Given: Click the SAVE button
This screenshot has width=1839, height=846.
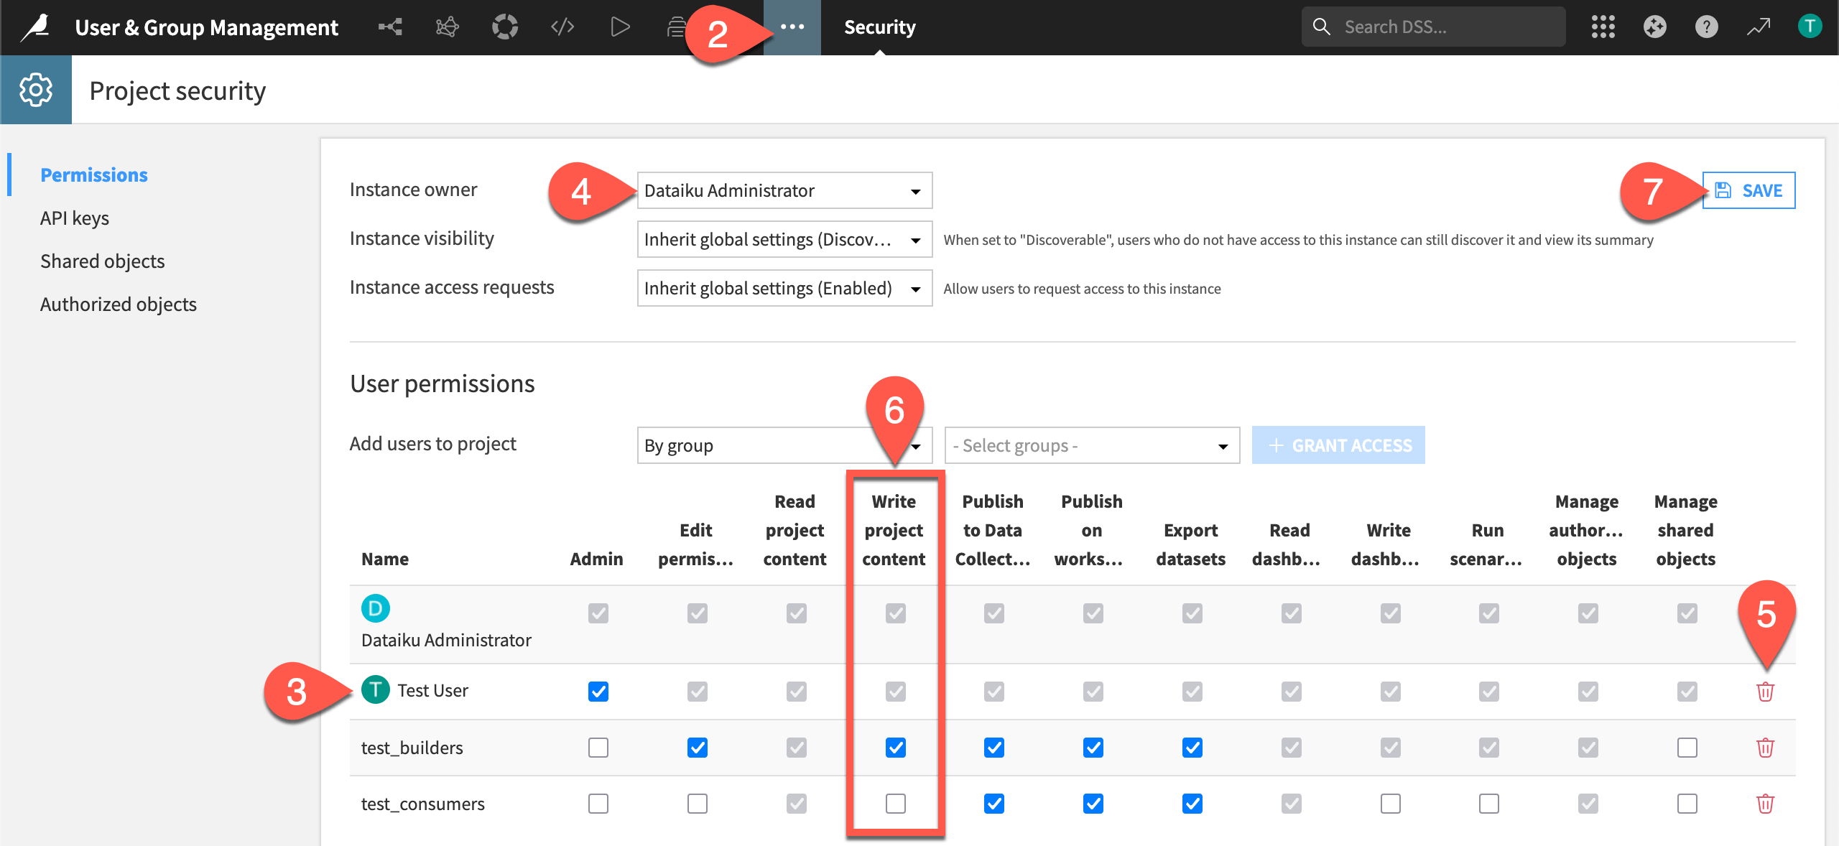Looking at the screenshot, I should (1748, 190).
